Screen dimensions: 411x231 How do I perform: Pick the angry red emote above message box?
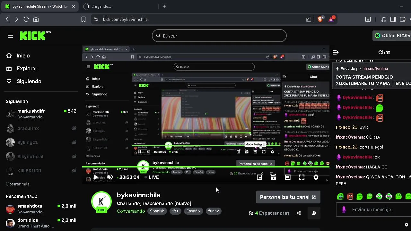pos(350,196)
